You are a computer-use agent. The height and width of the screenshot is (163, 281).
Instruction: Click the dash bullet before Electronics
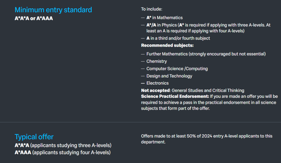[x=143, y=83]
